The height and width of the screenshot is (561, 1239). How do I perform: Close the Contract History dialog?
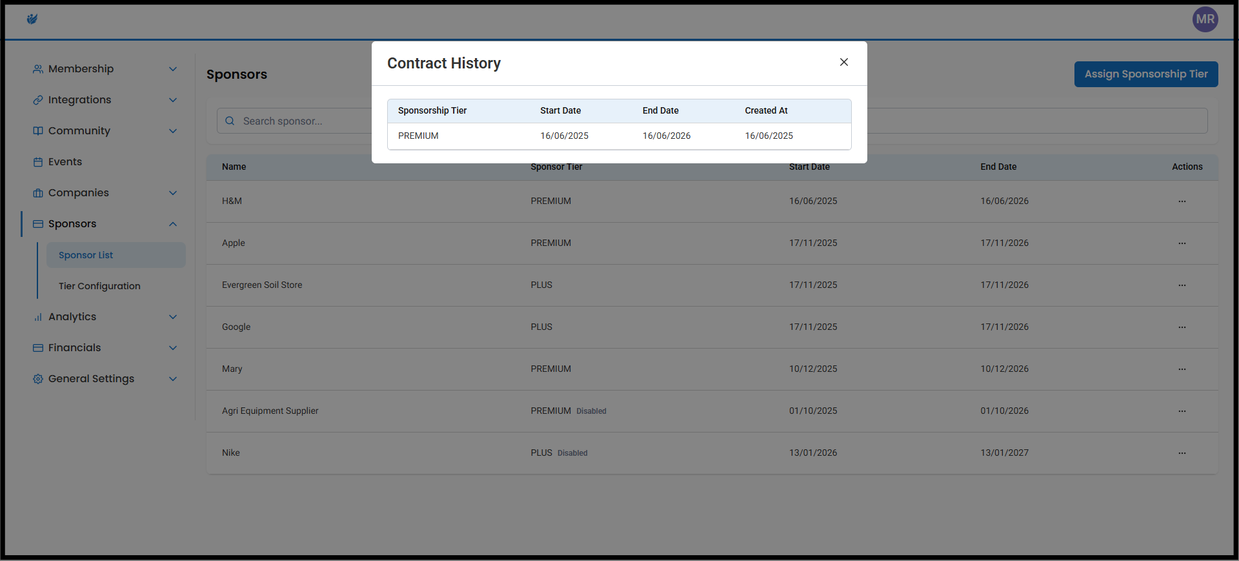843,62
